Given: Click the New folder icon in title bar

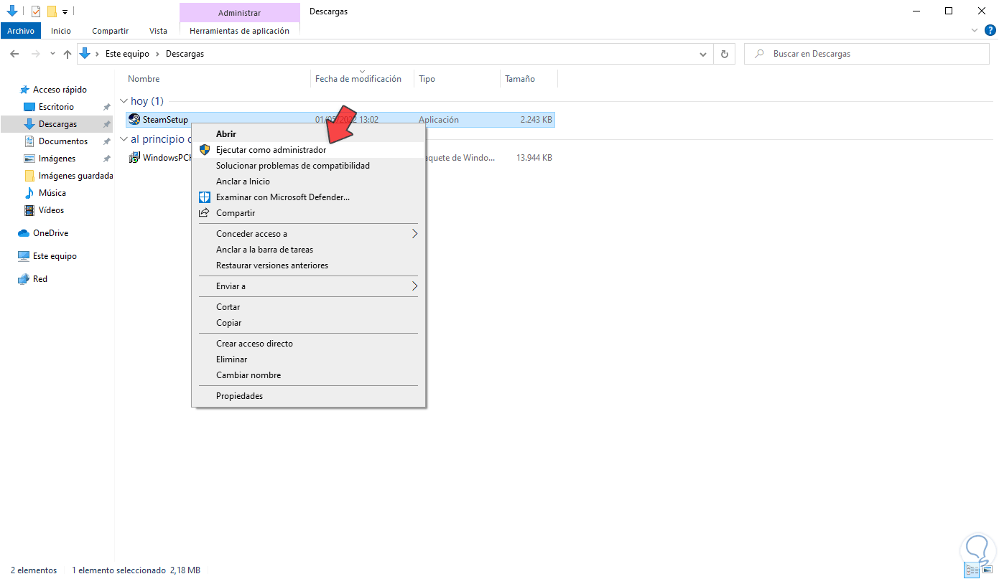Looking at the screenshot, I should [52, 11].
